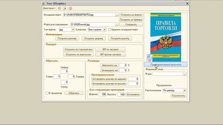
Task: Open help via the question mark icon
Action: coord(70,8)
